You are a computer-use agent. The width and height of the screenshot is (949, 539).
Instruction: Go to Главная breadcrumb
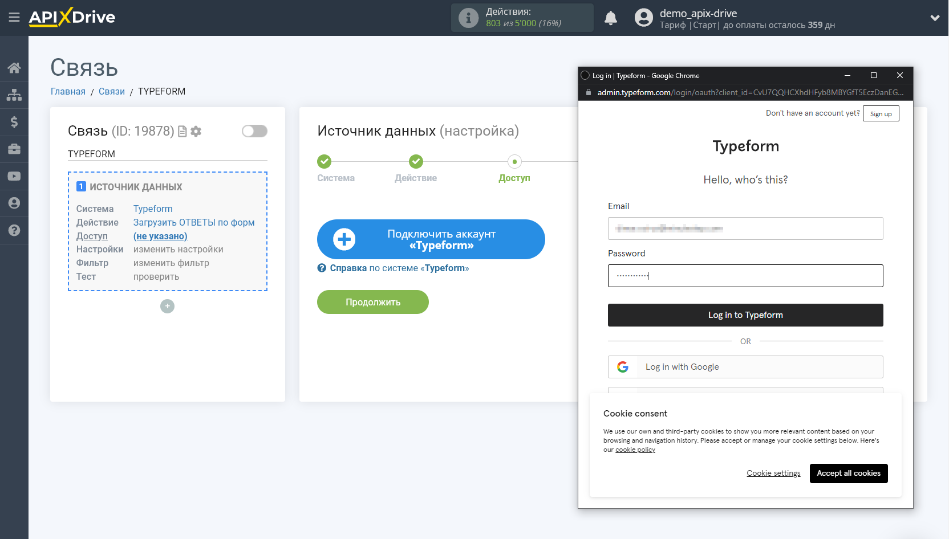[x=68, y=92]
